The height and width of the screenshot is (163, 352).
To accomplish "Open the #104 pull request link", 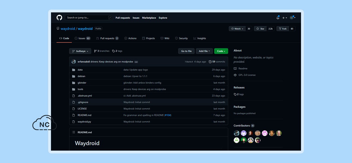I will [x=168, y=115].
